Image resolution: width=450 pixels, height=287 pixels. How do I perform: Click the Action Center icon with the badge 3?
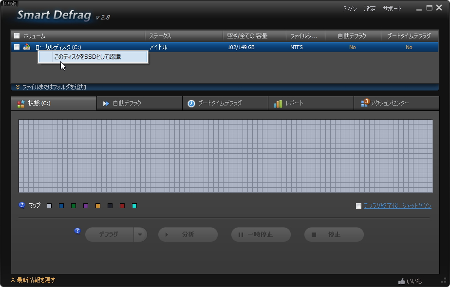tap(365, 103)
